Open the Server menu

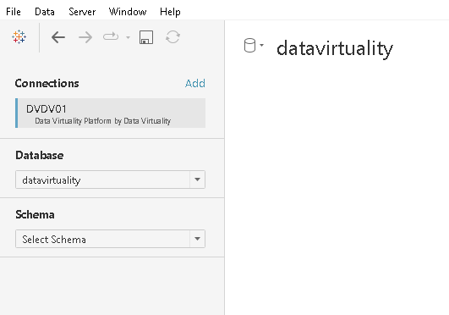click(x=82, y=12)
